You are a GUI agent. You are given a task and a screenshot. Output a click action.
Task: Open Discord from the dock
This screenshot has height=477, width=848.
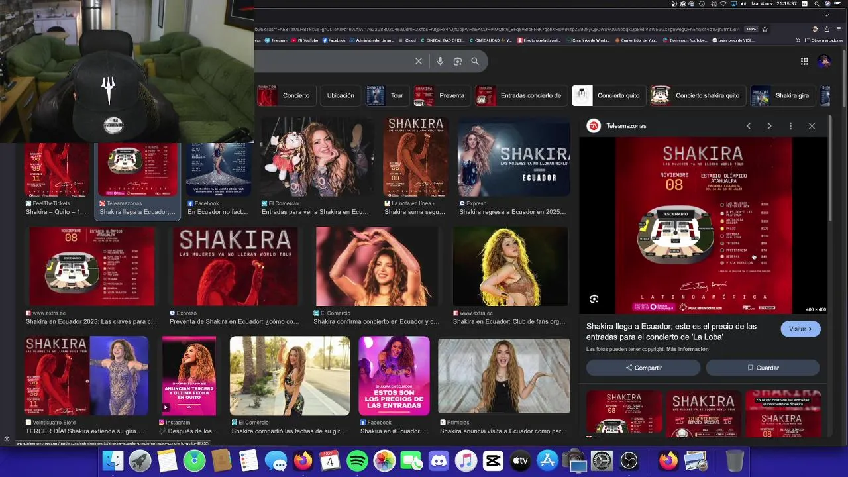(x=439, y=460)
